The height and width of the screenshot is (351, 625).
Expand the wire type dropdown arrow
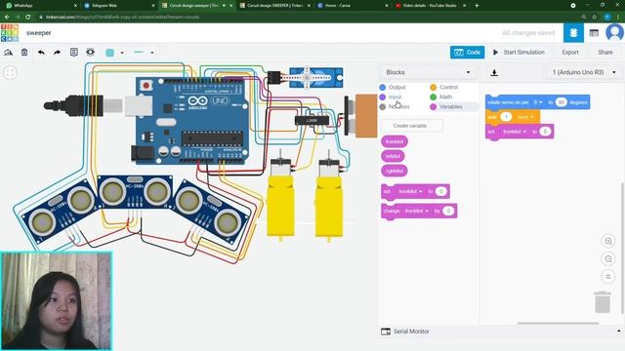pyautogui.click(x=152, y=53)
